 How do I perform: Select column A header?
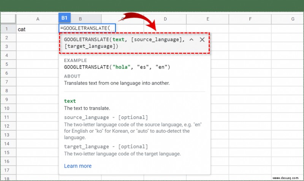point(37,19)
